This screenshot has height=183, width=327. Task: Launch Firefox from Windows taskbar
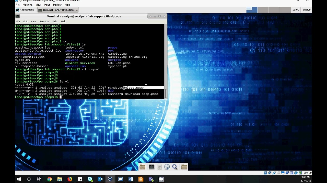click(x=70, y=179)
